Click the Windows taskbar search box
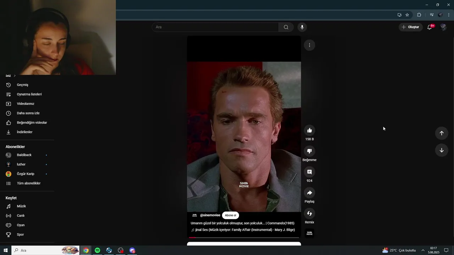The width and height of the screenshot is (454, 255). (45, 250)
